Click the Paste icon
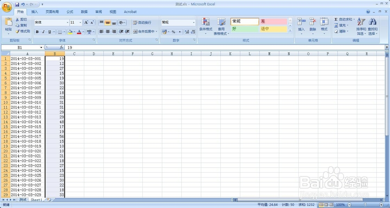The width and height of the screenshot is (390, 208). [9, 22]
